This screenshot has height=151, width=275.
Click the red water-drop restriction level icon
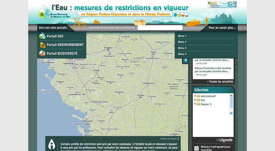click(187, 14)
